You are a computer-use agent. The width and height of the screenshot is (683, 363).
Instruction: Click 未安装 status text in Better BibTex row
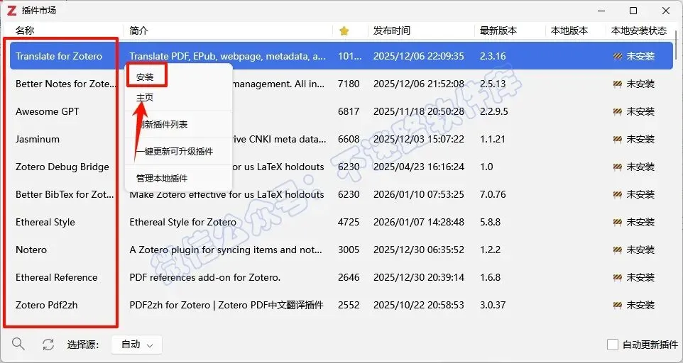[x=640, y=194]
